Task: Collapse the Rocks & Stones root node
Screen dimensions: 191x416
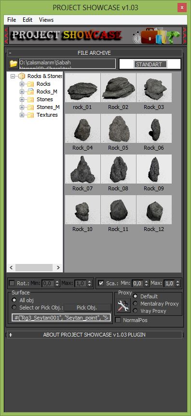Action: (x=13, y=77)
